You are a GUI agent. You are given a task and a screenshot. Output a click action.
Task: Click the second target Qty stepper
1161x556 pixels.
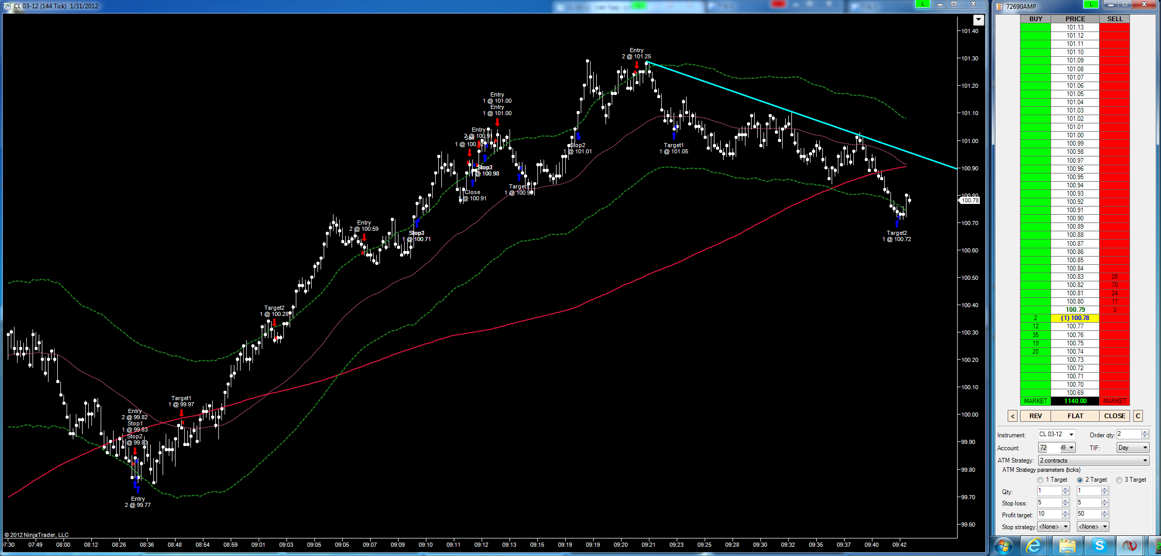[x=1105, y=491]
